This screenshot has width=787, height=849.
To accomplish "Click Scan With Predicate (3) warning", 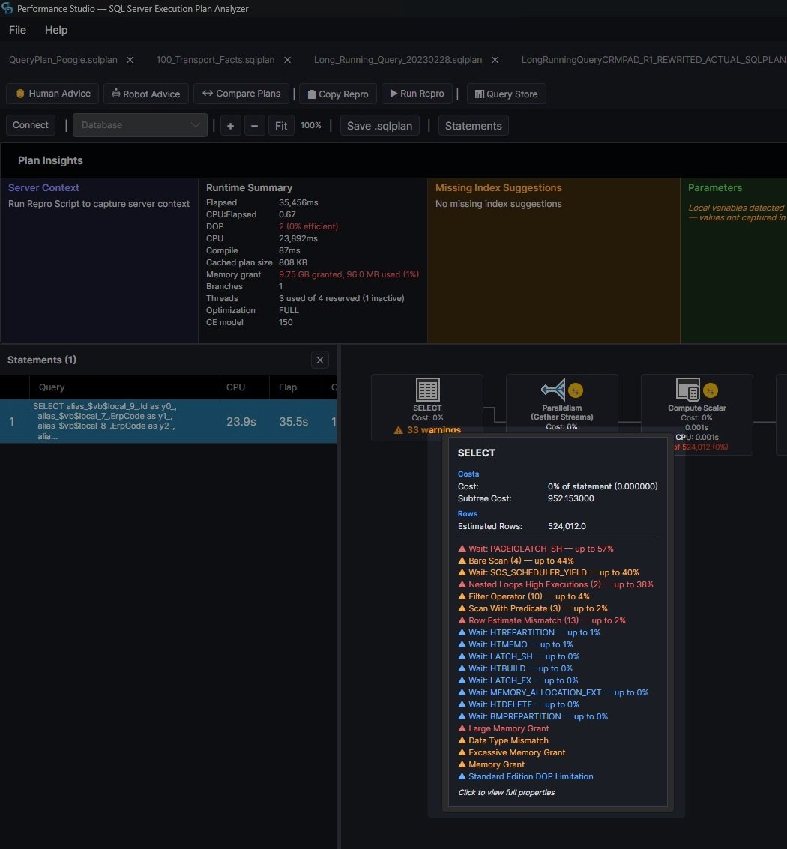I will pos(532,608).
